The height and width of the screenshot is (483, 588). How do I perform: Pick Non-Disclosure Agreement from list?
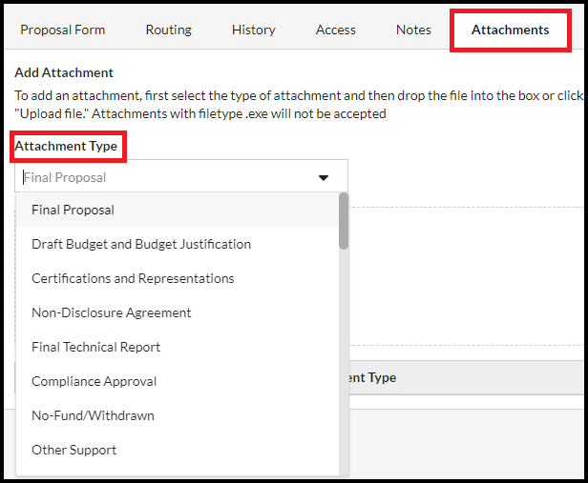coord(111,312)
